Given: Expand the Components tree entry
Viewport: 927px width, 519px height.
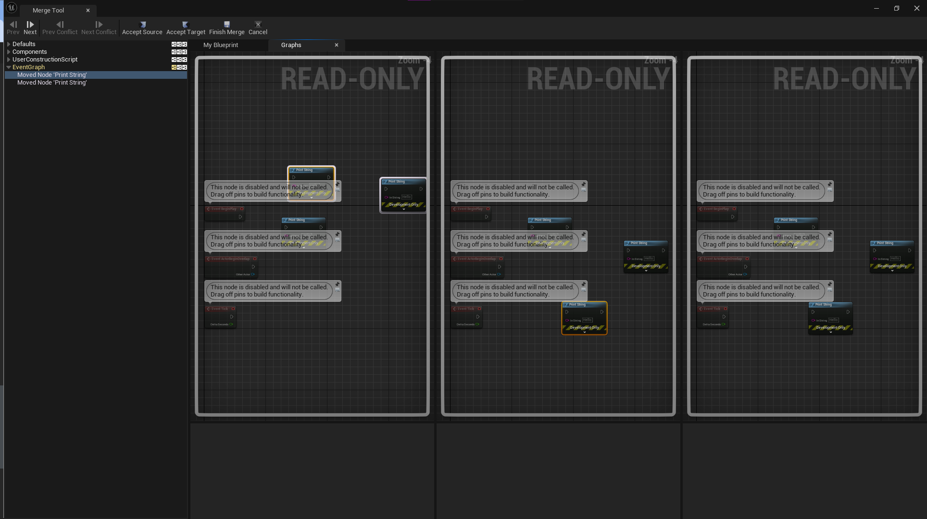Looking at the screenshot, I should click(9, 52).
